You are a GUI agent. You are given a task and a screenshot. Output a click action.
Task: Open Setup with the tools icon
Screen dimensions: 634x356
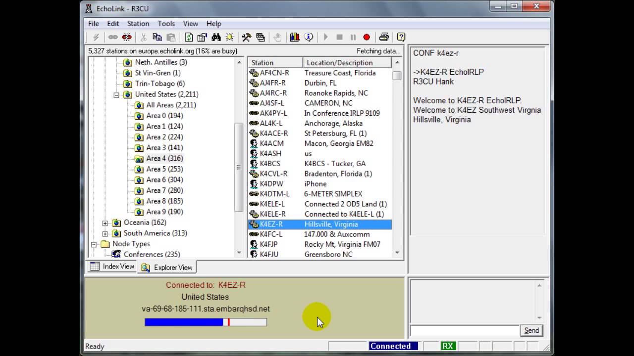pos(246,37)
